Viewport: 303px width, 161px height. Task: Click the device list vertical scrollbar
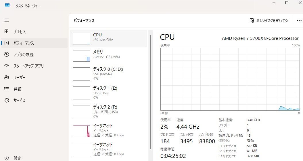(x=150, y=92)
